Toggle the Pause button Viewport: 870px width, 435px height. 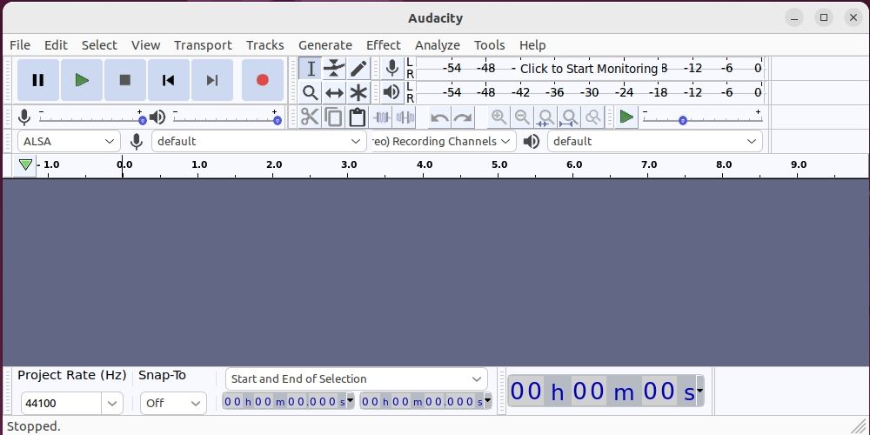[38, 80]
